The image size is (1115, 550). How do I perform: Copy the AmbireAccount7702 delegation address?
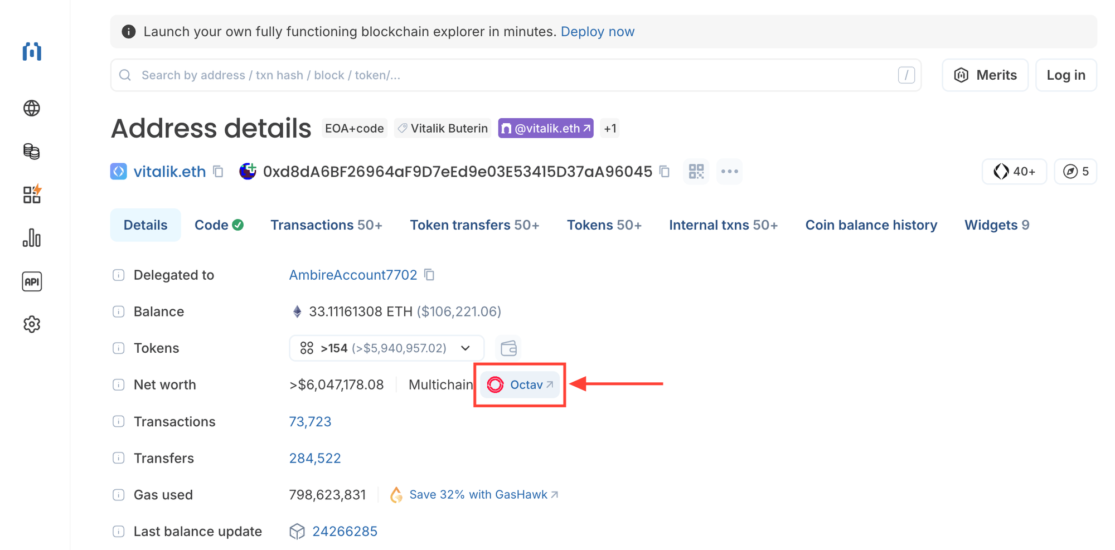[x=429, y=275]
